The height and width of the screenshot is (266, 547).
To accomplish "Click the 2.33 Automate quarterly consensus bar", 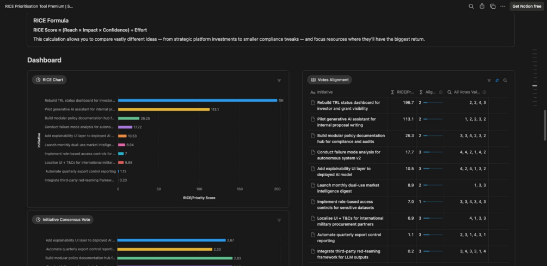I will coord(165,249).
